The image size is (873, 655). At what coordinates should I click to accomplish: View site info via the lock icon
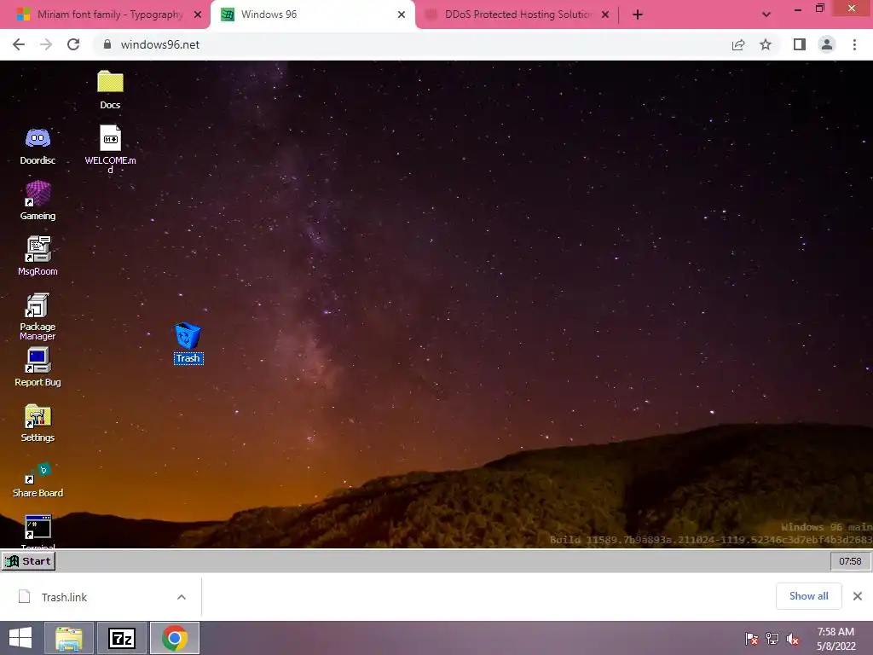pyautogui.click(x=107, y=44)
